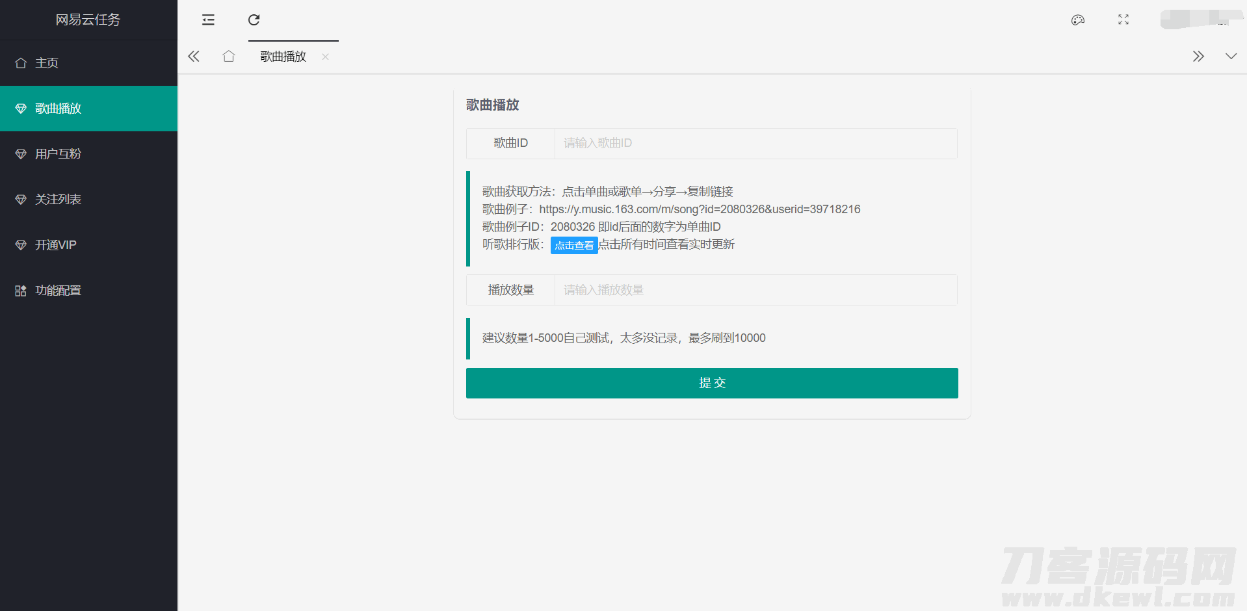Refresh the page using the reload icon
Screen dimensions: 1247x611
254,19
